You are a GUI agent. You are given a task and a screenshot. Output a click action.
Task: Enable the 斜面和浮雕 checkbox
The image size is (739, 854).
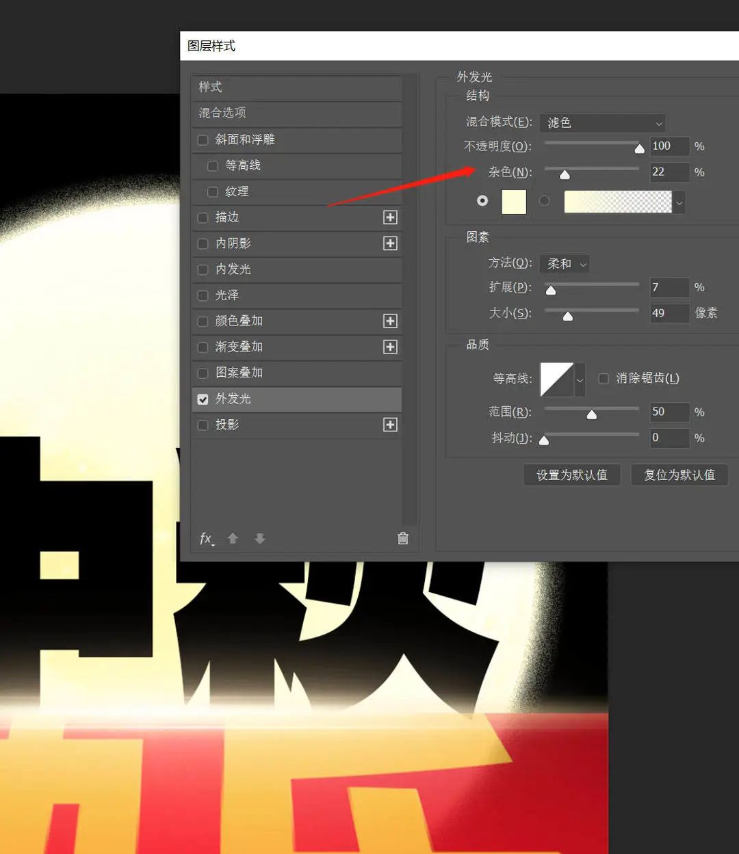(203, 140)
